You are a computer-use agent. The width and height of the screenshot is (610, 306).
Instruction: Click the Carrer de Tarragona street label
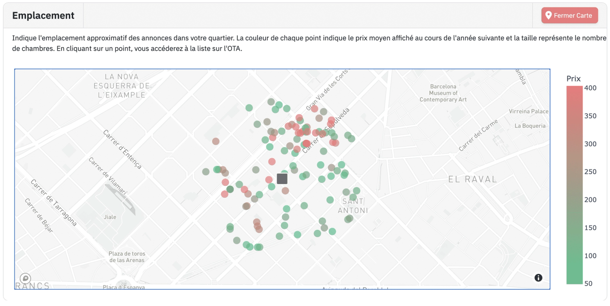(54, 202)
